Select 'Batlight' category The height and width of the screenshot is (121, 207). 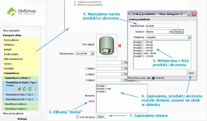pyautogui.click(x=20, y=50)
